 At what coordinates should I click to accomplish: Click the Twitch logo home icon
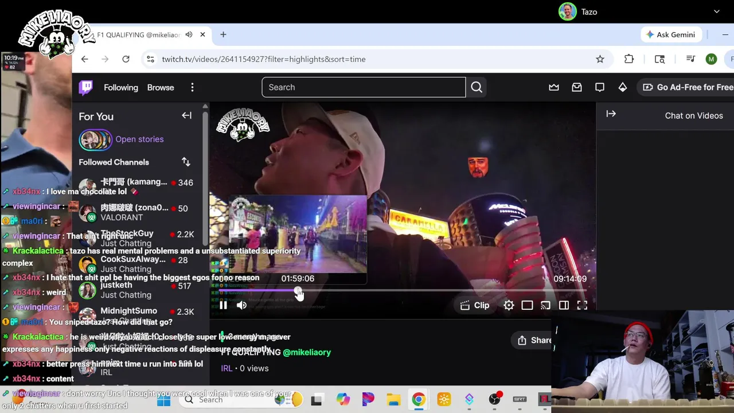pyautogui.click(x=86, y=87)
